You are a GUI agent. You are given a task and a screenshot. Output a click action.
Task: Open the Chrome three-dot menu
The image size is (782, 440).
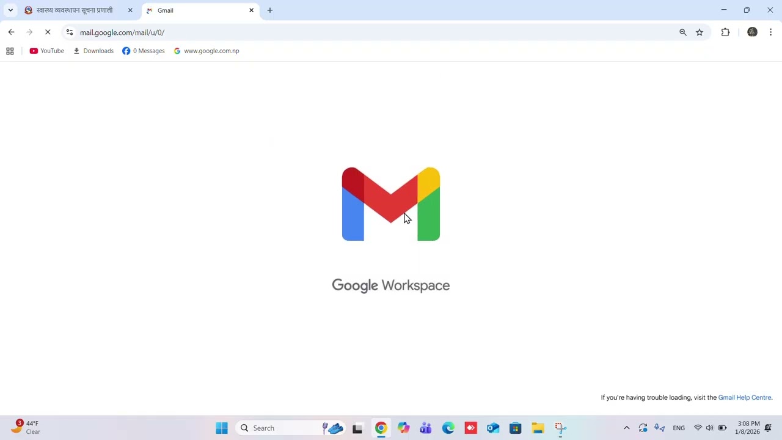point(770,32)
